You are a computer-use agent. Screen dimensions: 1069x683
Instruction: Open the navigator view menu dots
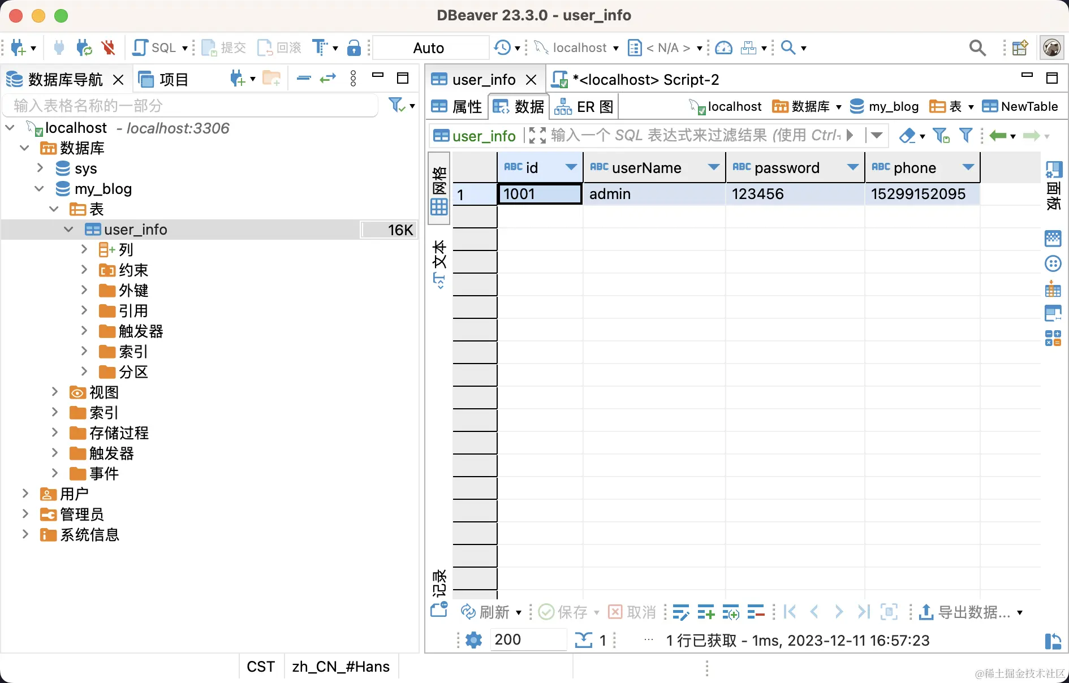pyautogui.click(x=354, y=79)
